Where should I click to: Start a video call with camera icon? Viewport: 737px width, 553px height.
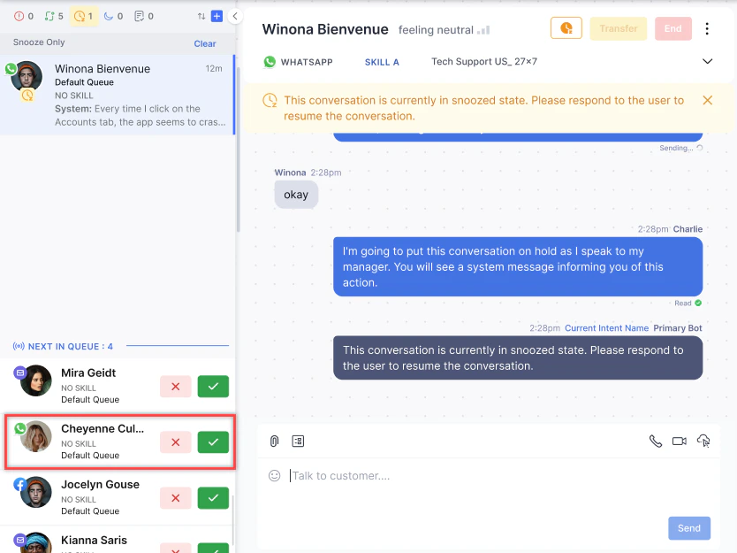point(680,441)
